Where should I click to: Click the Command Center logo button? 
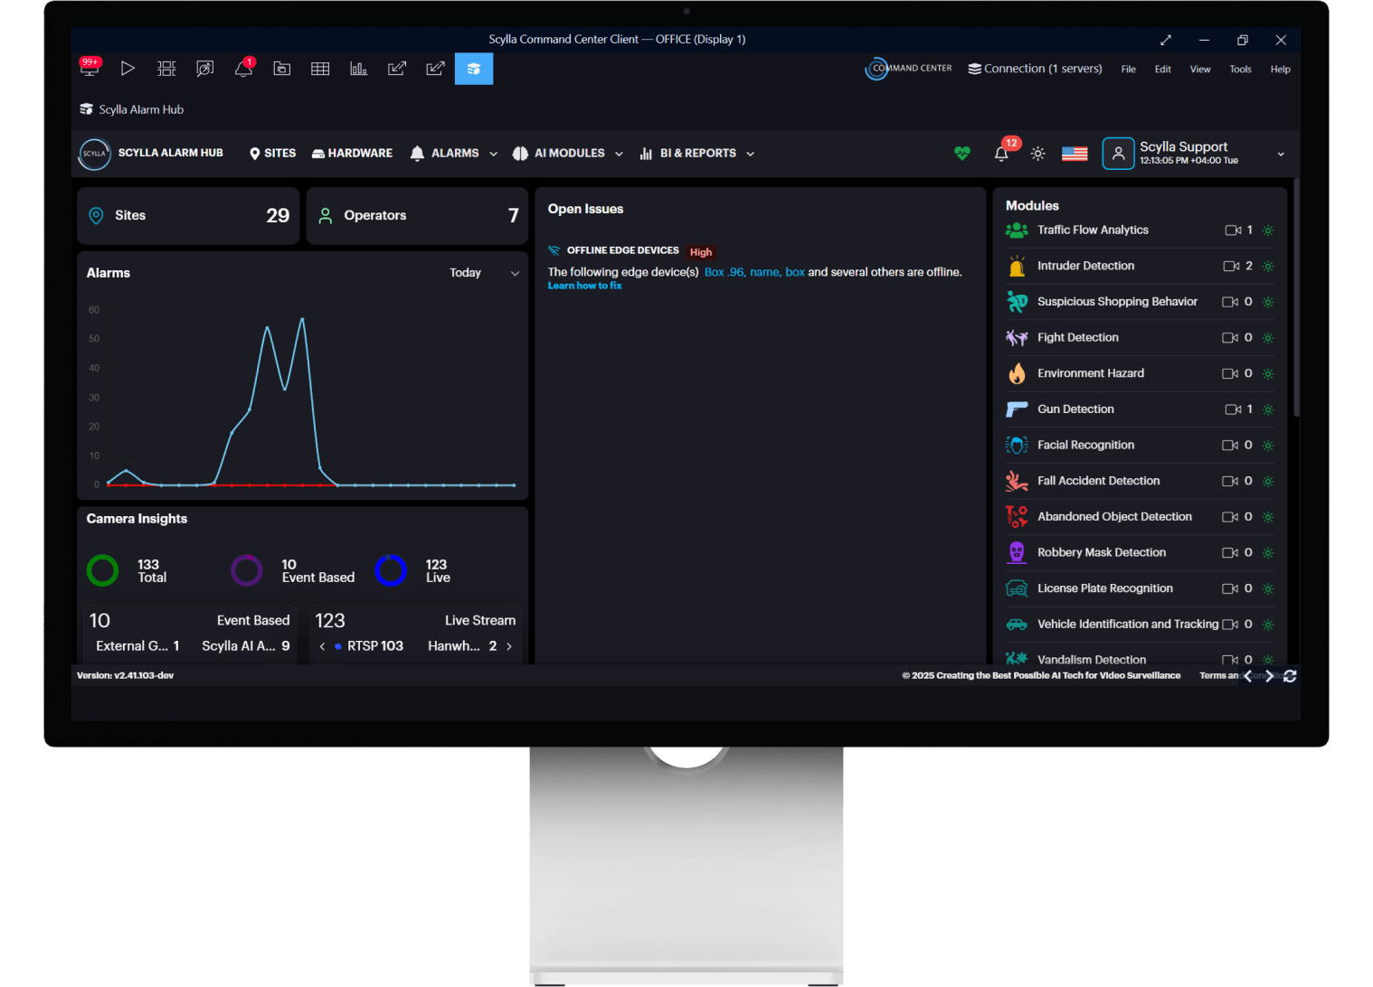pyautogui.click(x=909, y=69)
